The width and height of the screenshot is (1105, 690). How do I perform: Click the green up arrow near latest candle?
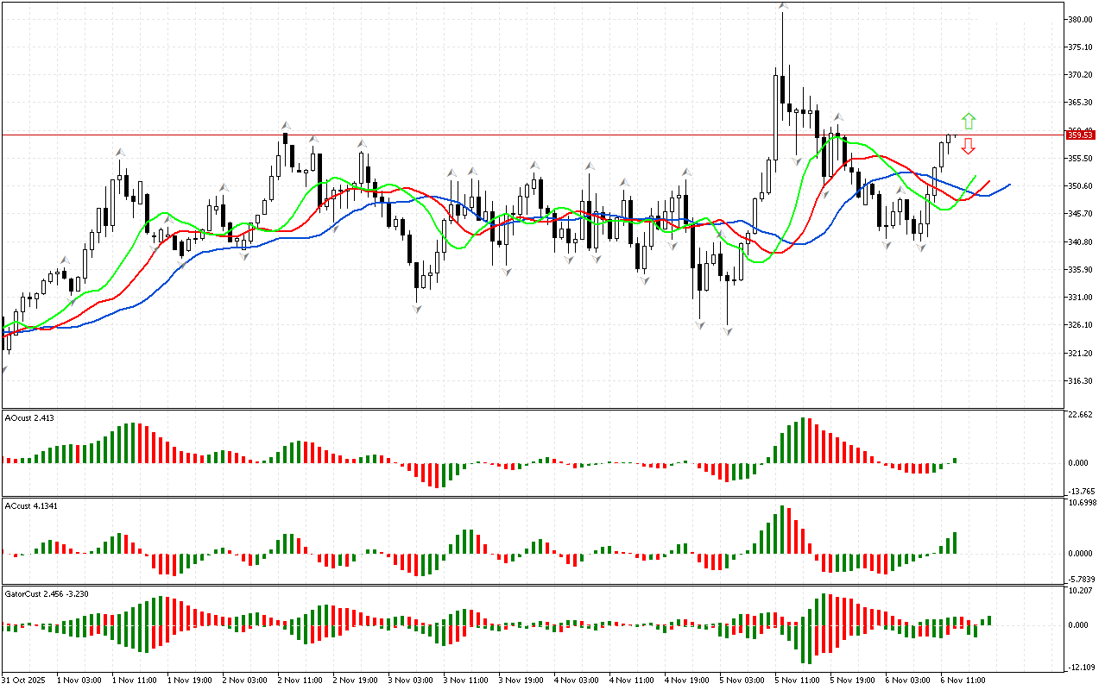tap(969, 121)
